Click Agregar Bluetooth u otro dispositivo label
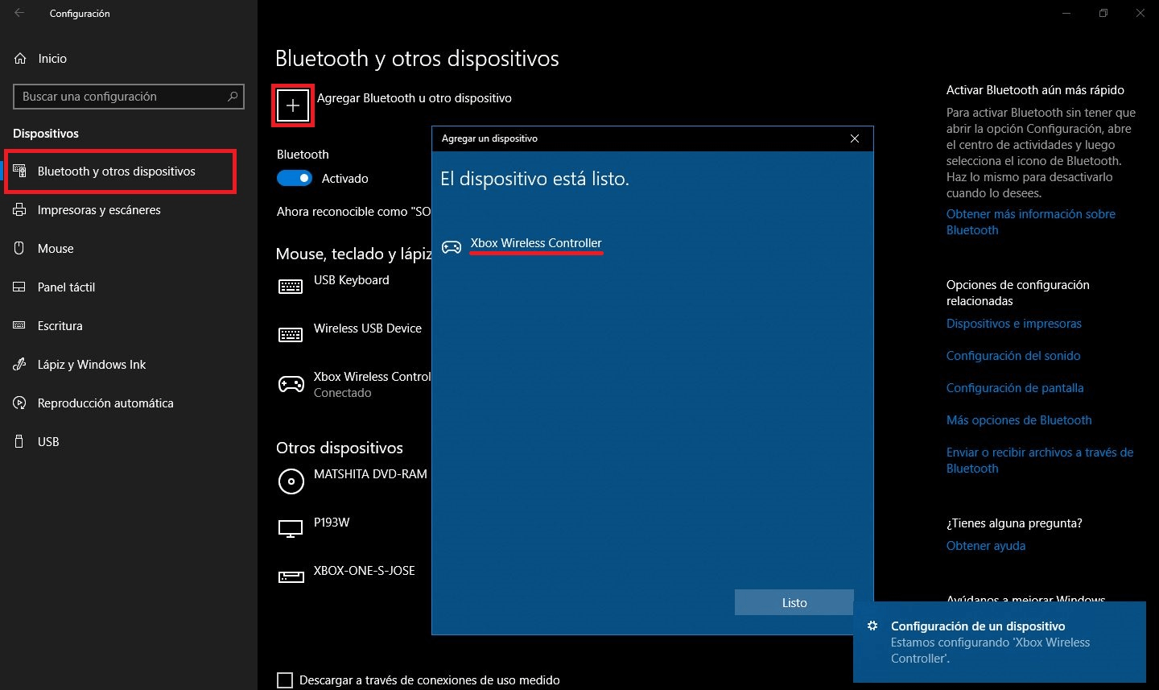The image size is (1159, 690). coord(415,98)
